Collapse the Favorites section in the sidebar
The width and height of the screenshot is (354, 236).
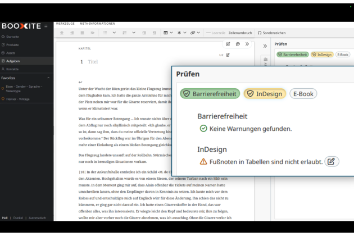[48, 78]
